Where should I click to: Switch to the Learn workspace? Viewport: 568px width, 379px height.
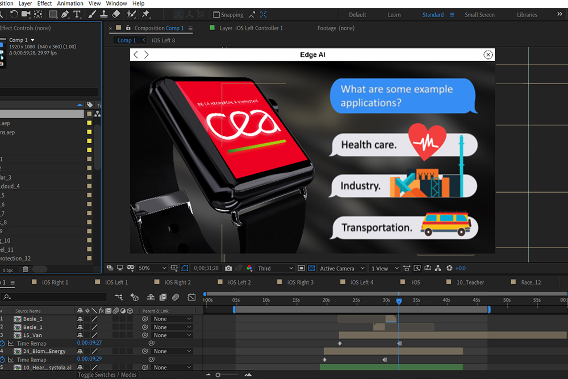394,15
